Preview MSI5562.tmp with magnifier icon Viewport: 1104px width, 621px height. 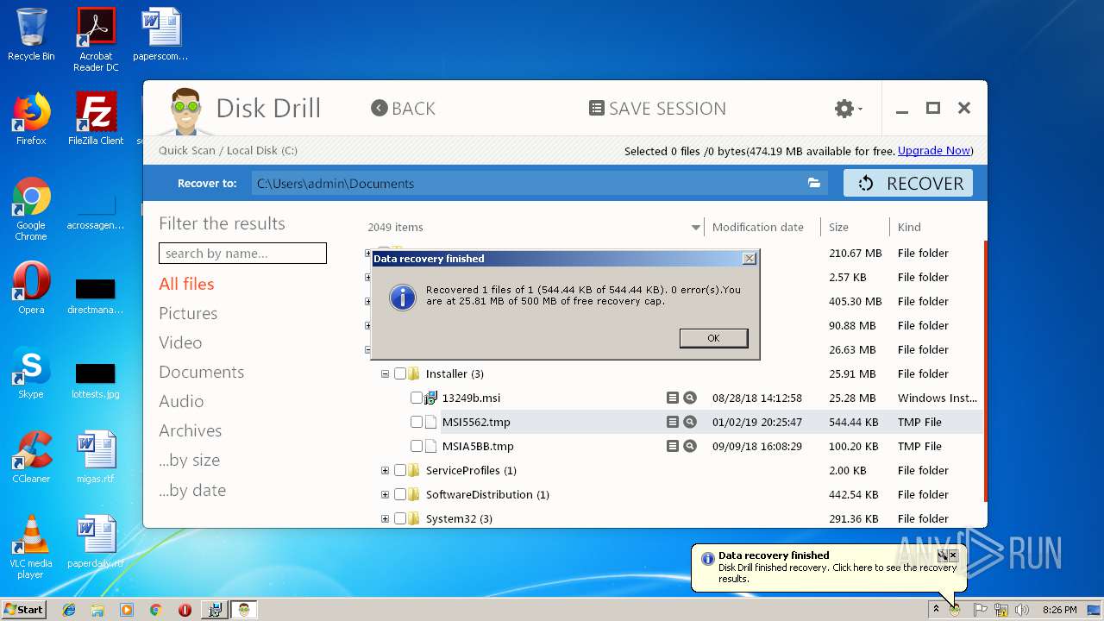(x=690, y=422)
